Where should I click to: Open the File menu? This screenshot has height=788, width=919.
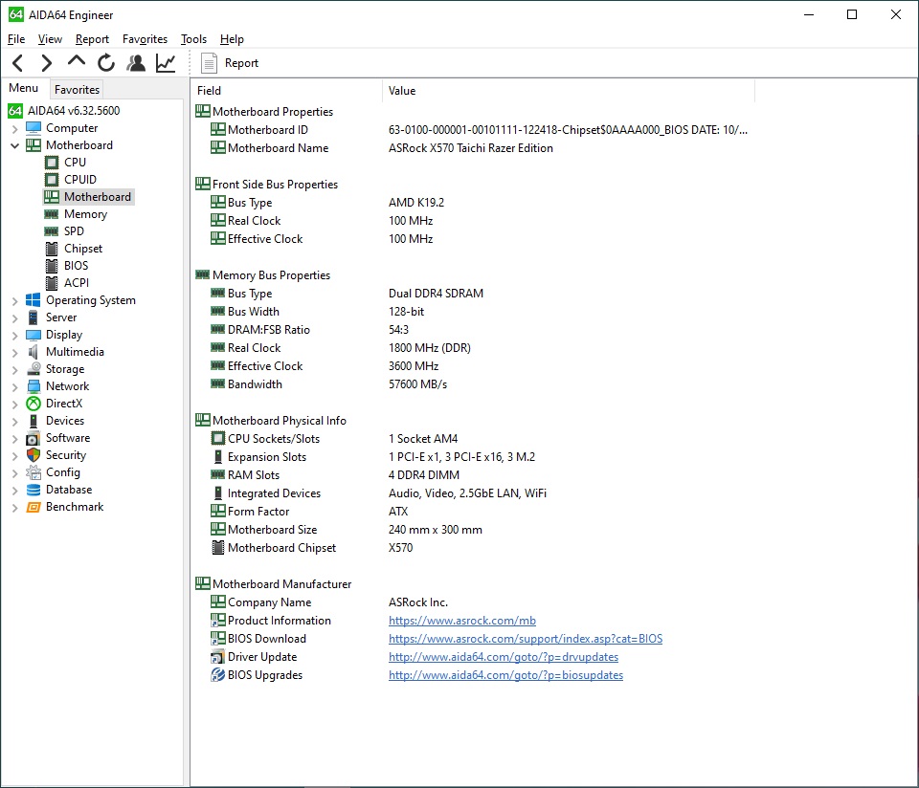16,39
